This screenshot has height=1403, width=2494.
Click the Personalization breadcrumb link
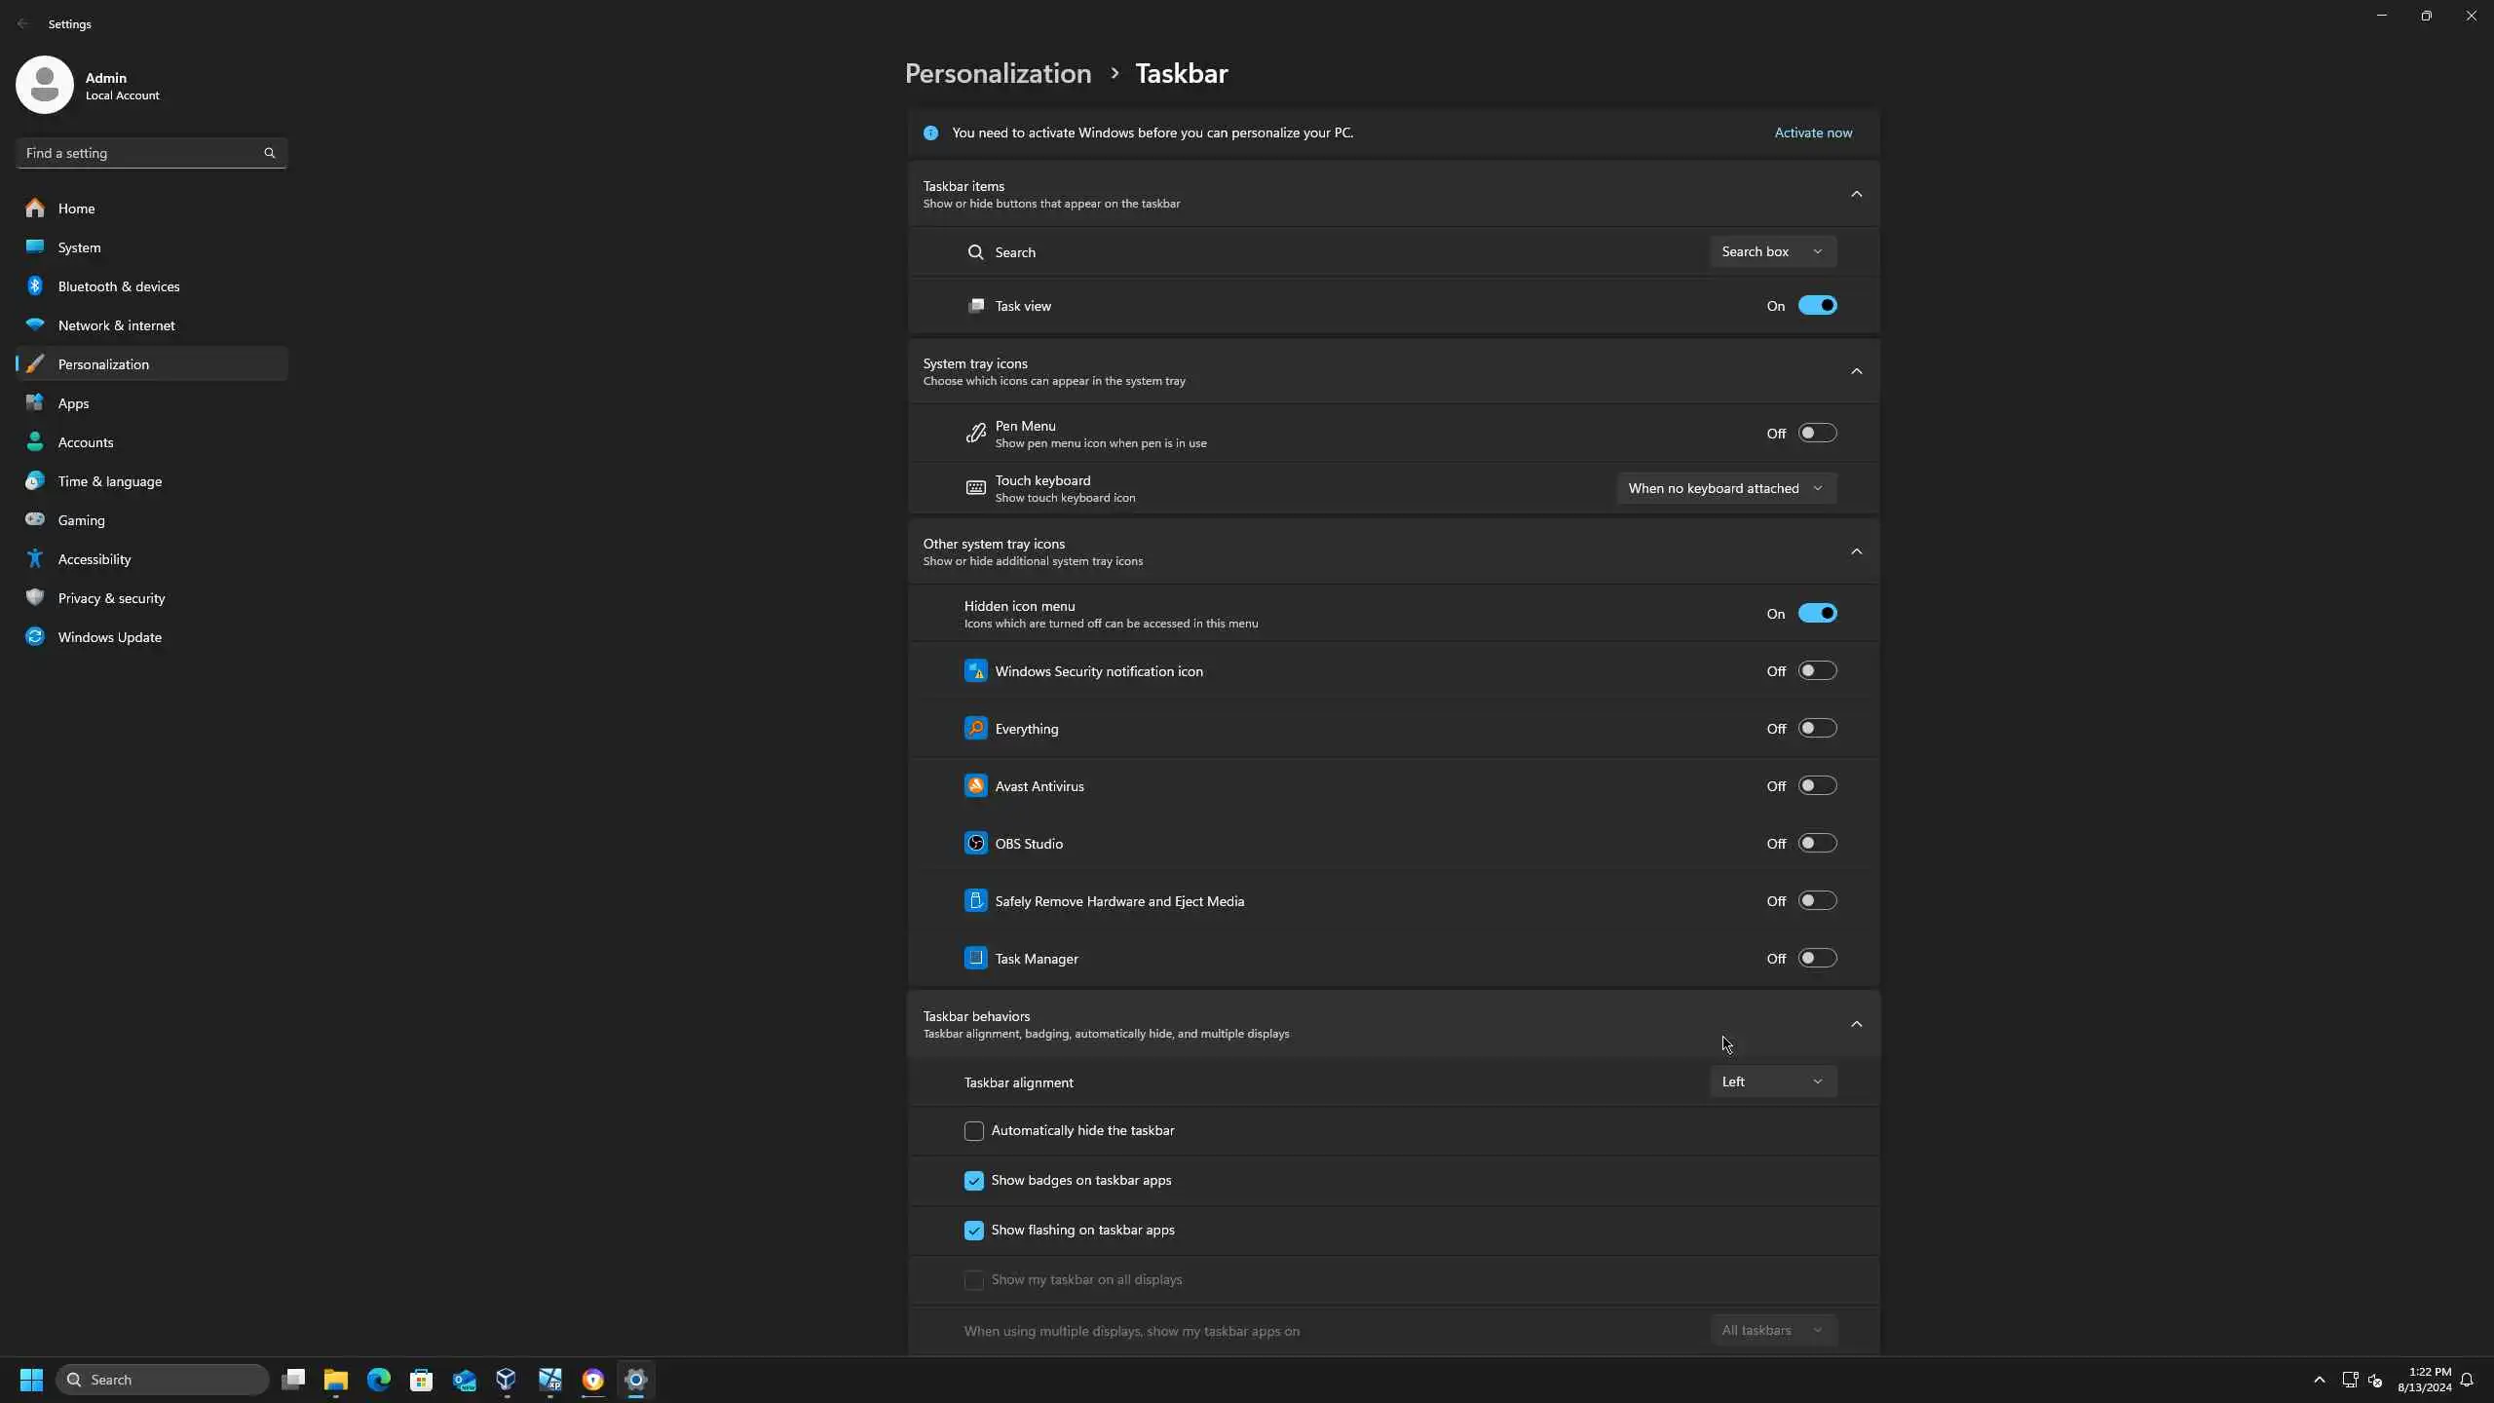click(x=998, y=74)
